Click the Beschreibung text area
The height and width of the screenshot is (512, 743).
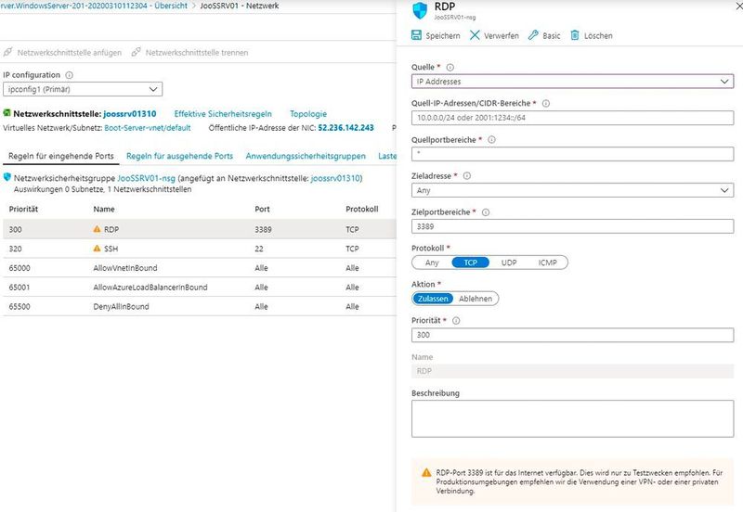[572, 418]
